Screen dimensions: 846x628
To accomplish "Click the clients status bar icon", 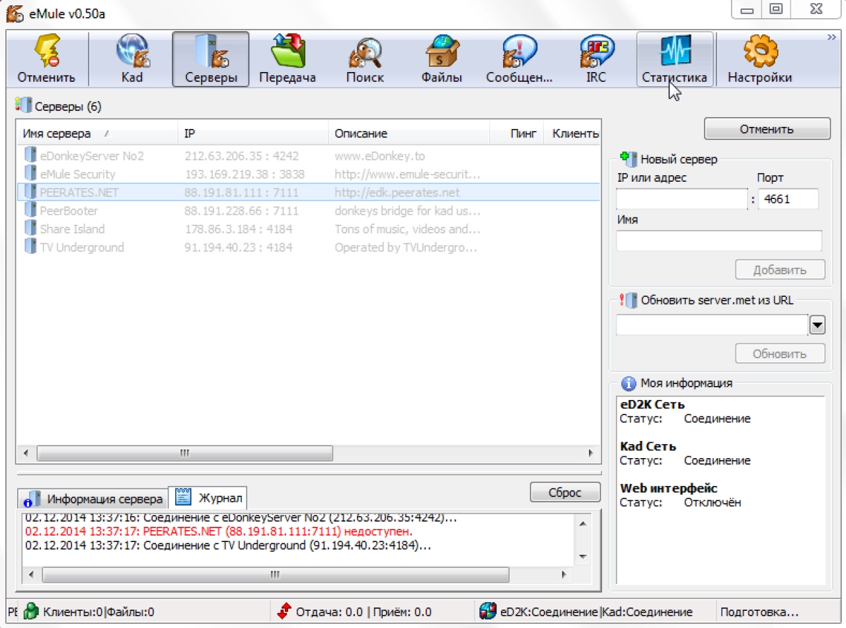I will point(31,611).
